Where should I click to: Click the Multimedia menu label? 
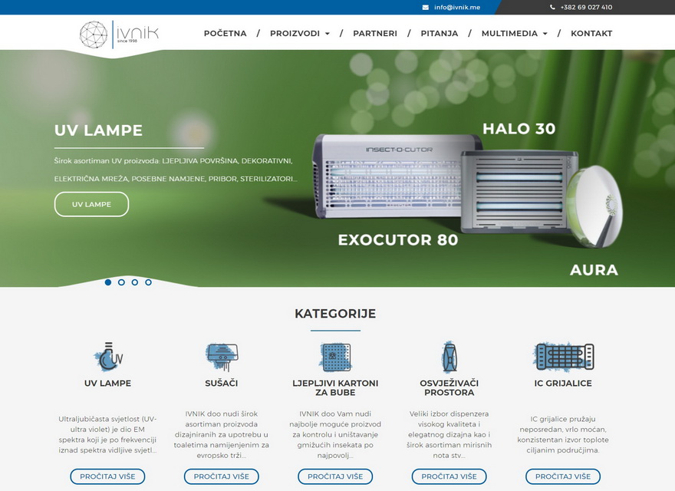pyautogui.click(x=509, y=33)
